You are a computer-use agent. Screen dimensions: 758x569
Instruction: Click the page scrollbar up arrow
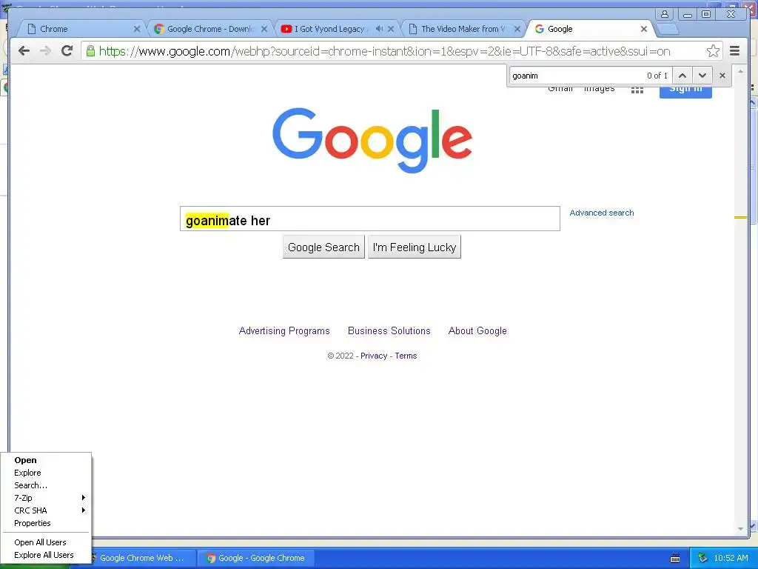coord(740,72)
